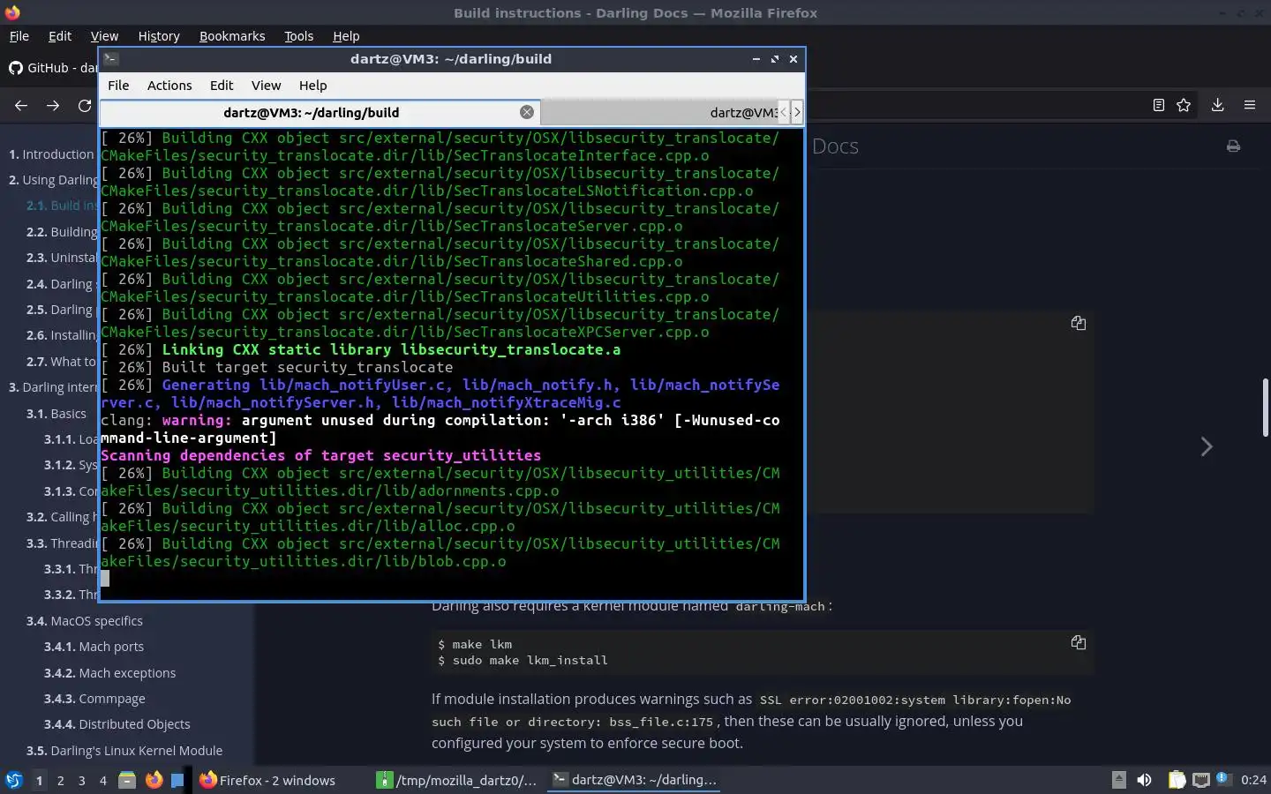Open terminal File menu
Screen dimensions: 1271x794
coord(118,86)
